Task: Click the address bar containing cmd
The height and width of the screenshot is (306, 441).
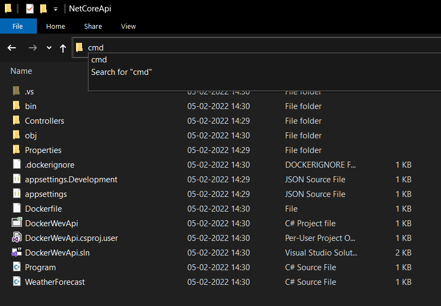Action: (217, 47)
